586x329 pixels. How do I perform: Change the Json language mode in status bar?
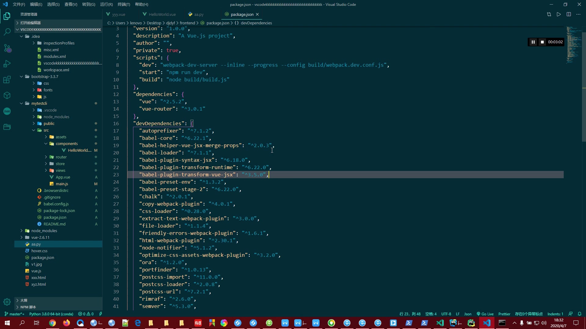tap(468, 314)
